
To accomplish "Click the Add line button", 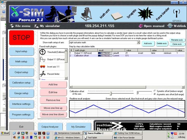I will coord(53,85).
